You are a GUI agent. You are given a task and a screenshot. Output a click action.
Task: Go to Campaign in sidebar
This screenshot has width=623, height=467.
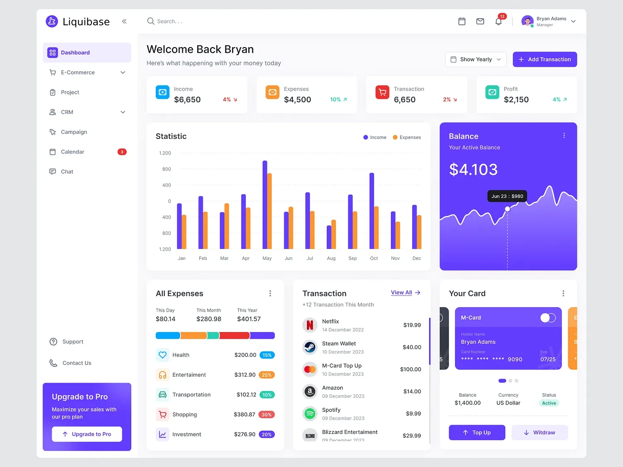tap(74, 132)
